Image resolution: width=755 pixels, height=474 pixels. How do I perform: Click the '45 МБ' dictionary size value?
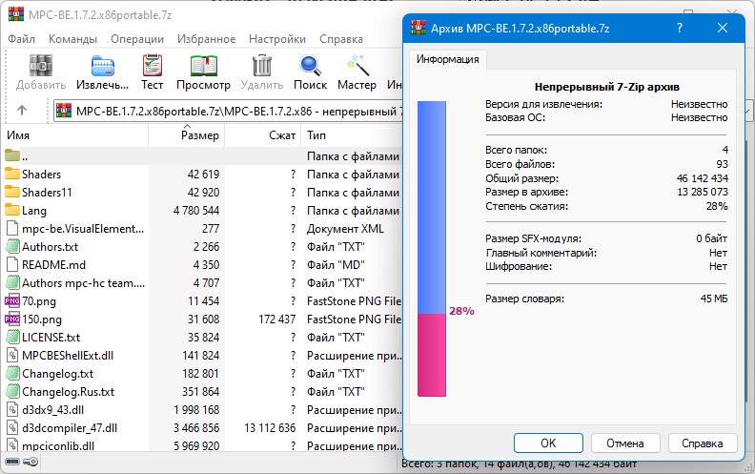pos(714,299)
